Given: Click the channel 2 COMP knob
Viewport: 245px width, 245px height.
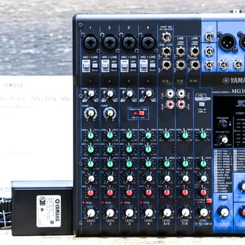Looking at the screenshot, I should click(x=110, y=113).
